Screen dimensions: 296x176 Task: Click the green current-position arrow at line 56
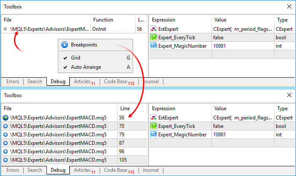pyautogui.click(x=5, y=118)
